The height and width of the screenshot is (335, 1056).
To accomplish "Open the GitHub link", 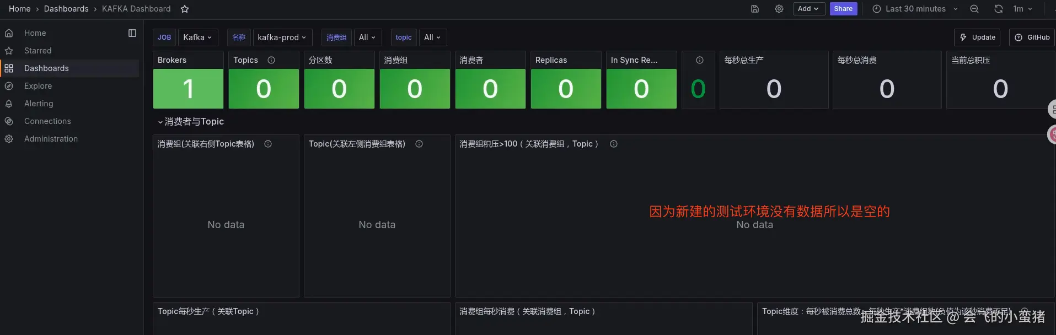I will click(1032, 37).
